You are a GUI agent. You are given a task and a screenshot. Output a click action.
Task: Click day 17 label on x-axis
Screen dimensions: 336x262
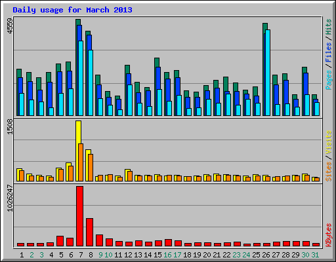pos(177,255)
